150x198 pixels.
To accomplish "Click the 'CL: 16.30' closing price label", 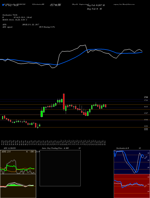I will click(x=55, y=5).
